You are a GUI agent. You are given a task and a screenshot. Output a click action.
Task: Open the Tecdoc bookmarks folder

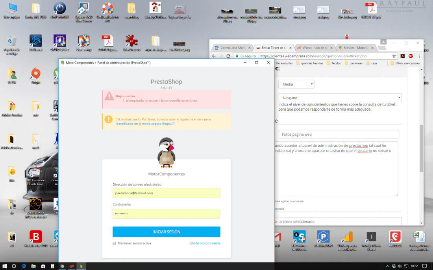333,63
